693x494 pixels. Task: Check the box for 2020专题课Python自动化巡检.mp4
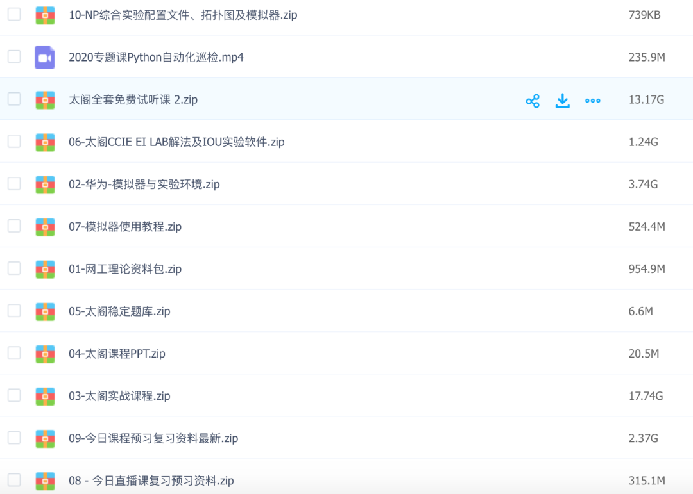click(x=14, y=57)
